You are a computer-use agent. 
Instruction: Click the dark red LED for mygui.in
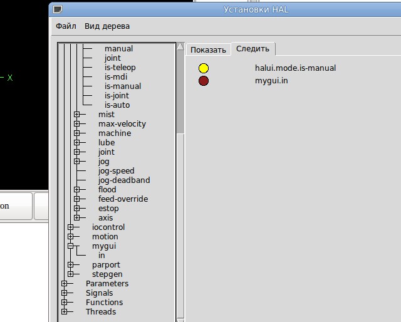[204, 81]
